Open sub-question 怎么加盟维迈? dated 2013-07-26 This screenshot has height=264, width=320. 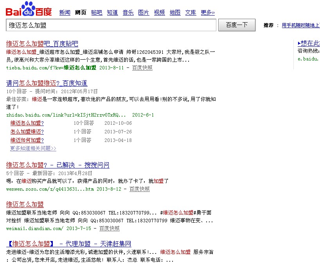click(x=27, y=131)
